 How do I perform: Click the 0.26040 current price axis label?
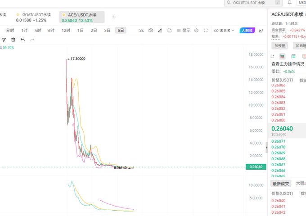[x=256, y=167]
